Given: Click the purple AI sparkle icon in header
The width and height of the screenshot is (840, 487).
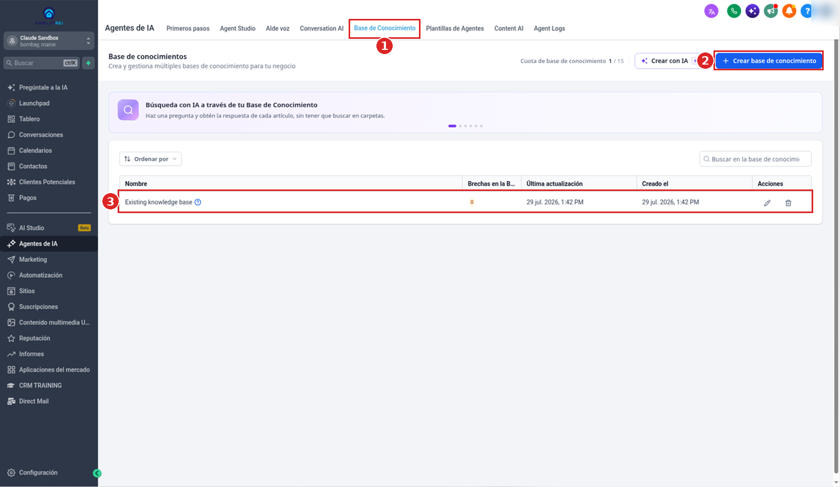Looking at the screenshot, I should (752, 10).
